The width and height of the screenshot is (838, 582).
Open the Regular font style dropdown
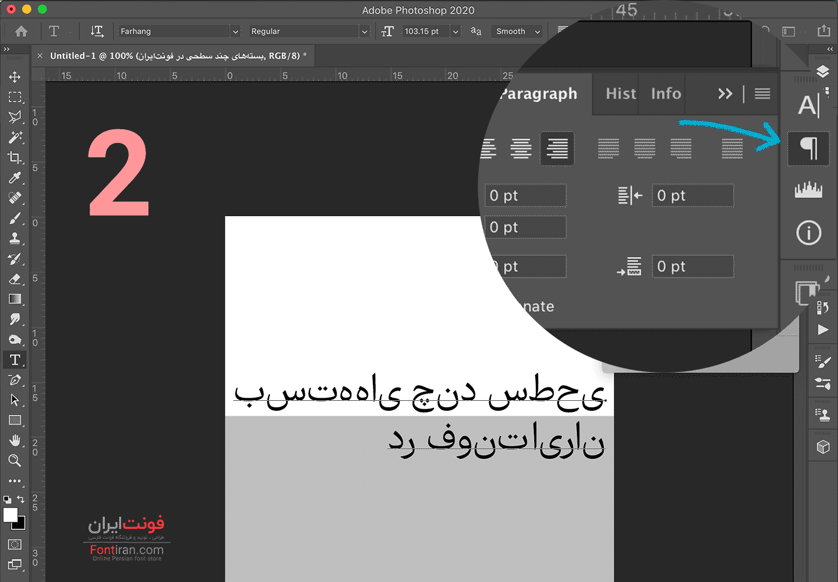[364, 32]
